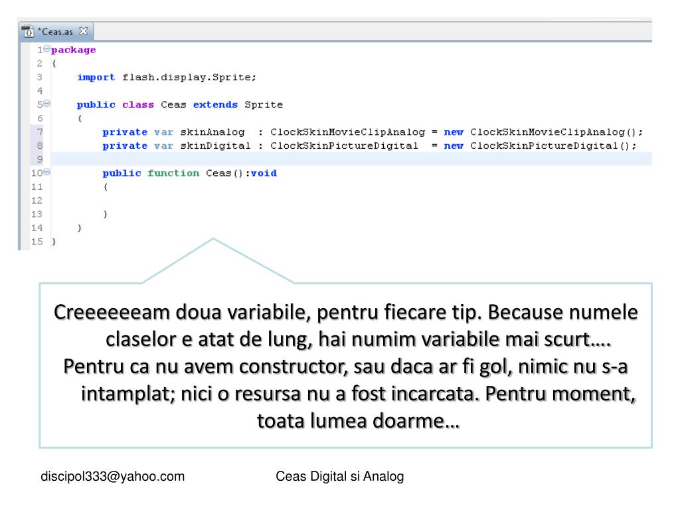Click the 'skinAnalog' variable name
Viewport: 680px width, 510px height.
212,132
